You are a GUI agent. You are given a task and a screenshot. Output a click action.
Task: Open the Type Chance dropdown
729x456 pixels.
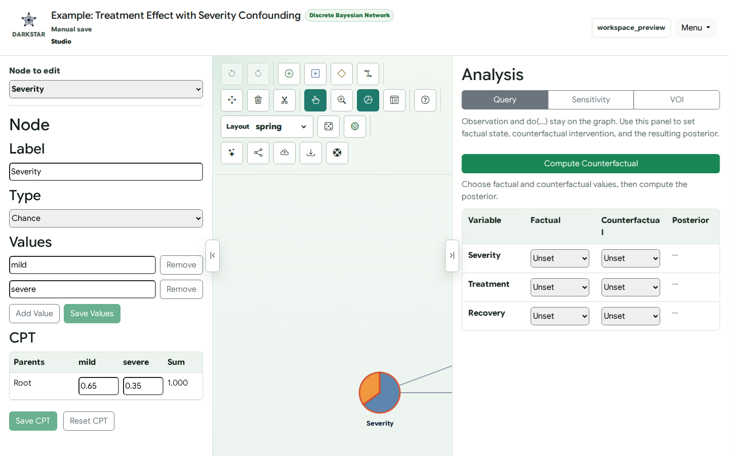(106, 218)
